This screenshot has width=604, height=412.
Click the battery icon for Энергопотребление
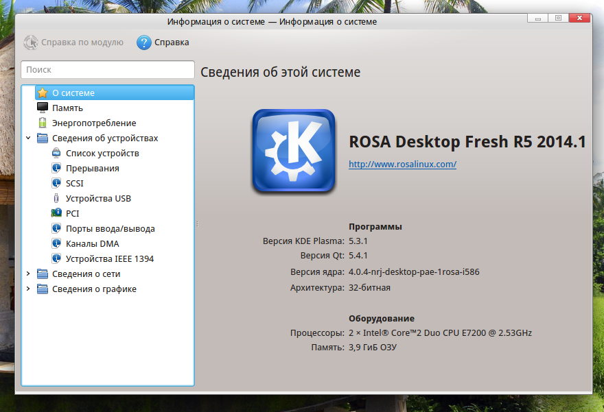point(43,123)
